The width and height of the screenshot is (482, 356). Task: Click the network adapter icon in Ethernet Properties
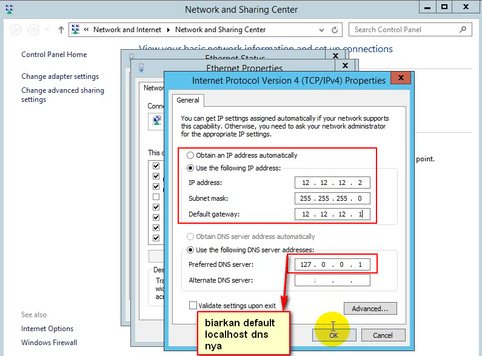coord(157,120)
